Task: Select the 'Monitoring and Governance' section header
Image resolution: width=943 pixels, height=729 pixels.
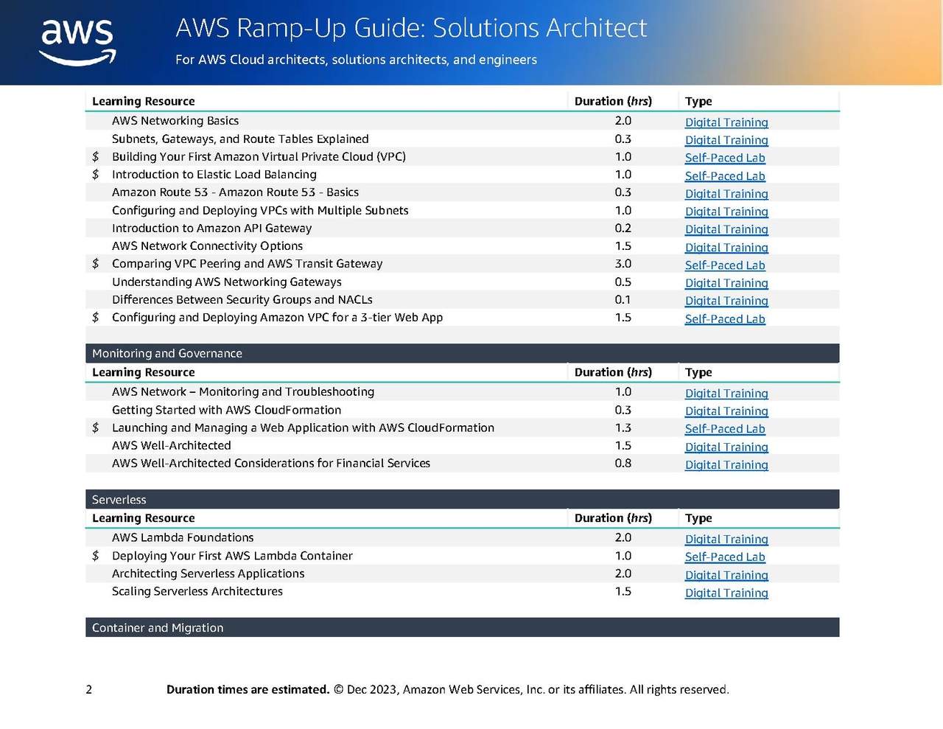Action: tap(463, 353)
